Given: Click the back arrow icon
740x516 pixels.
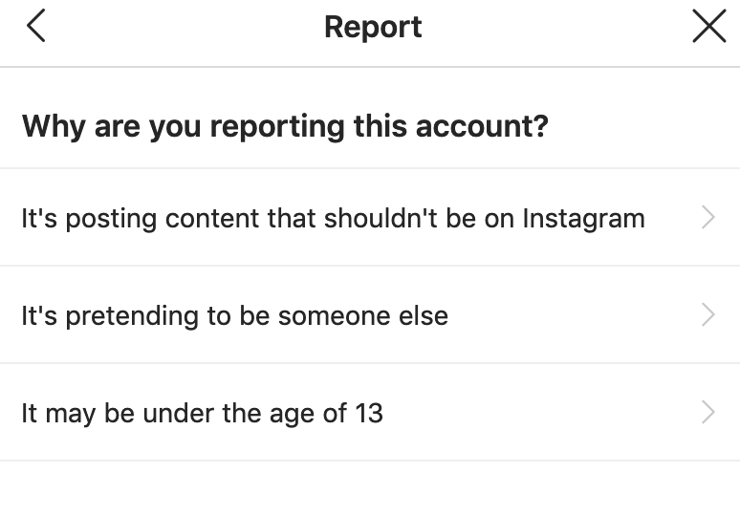Looking at the screenshot, I should pyautogui.click(x=35, y=27).
